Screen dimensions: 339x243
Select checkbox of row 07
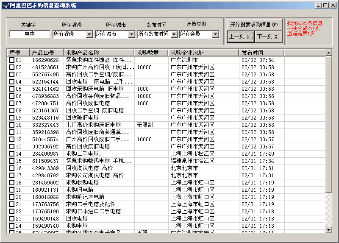12,103
